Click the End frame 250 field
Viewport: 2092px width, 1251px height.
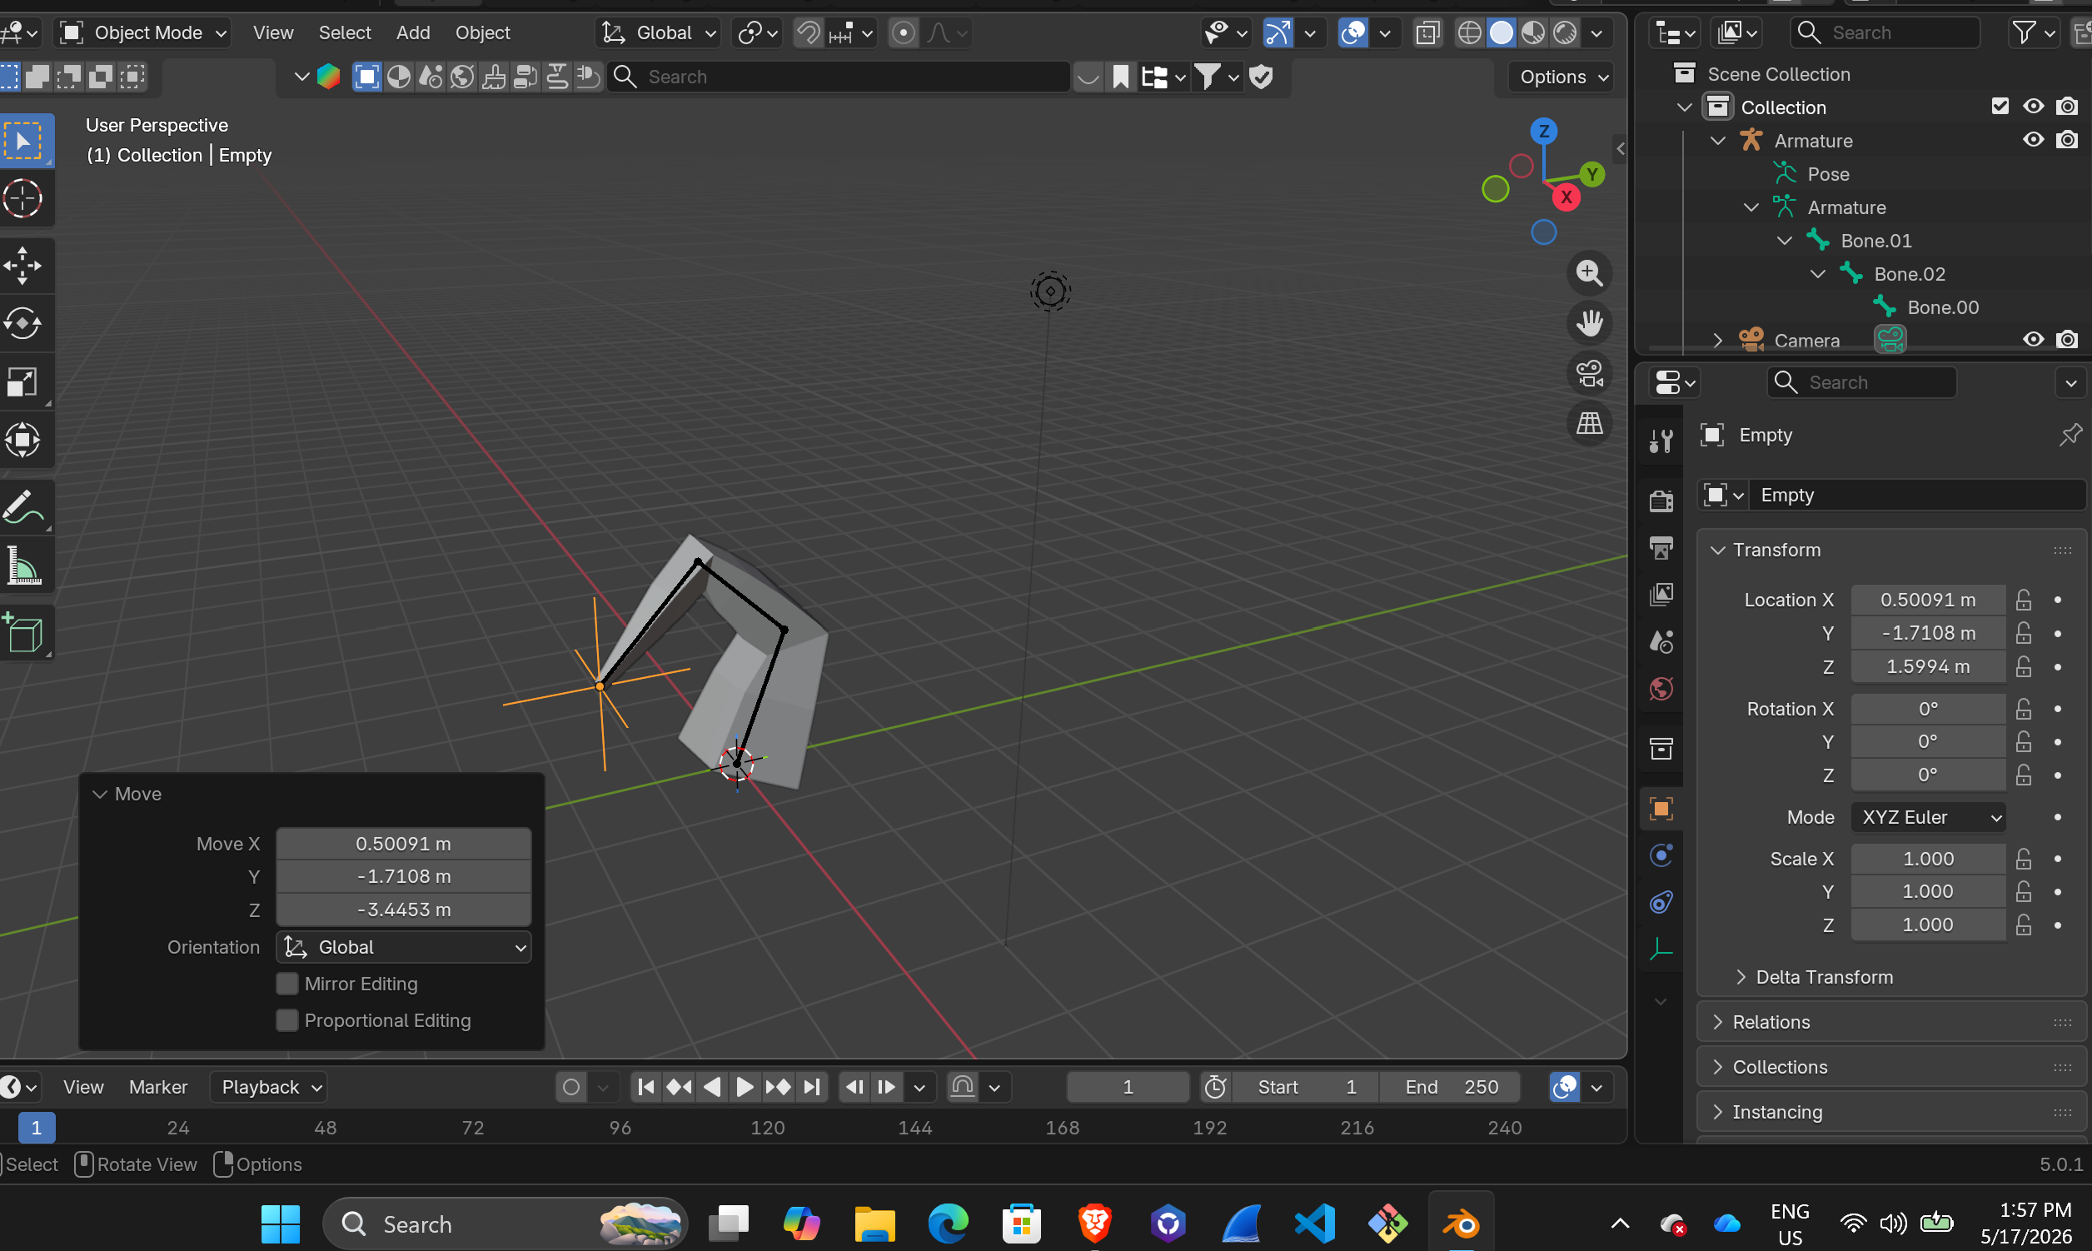point(1450,1087)
